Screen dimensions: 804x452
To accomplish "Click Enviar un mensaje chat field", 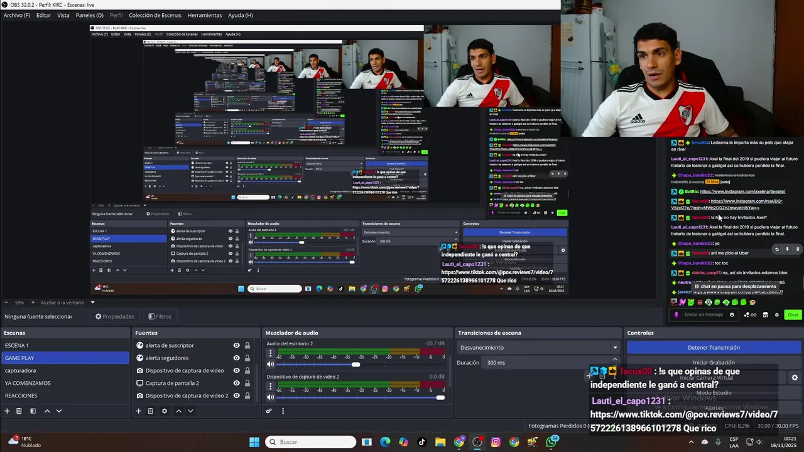I will coord(703,315).
